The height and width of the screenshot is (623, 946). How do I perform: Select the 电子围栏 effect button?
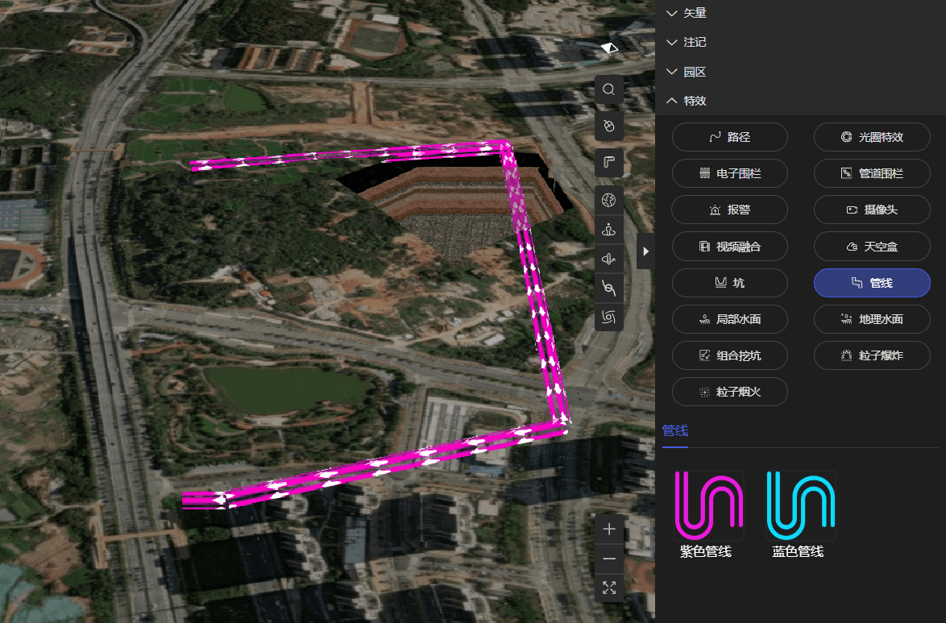pos(729,173)
